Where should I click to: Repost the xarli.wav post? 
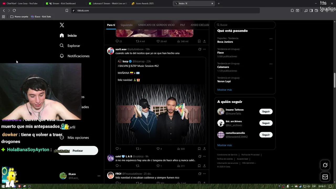click(x=139, y=149)
